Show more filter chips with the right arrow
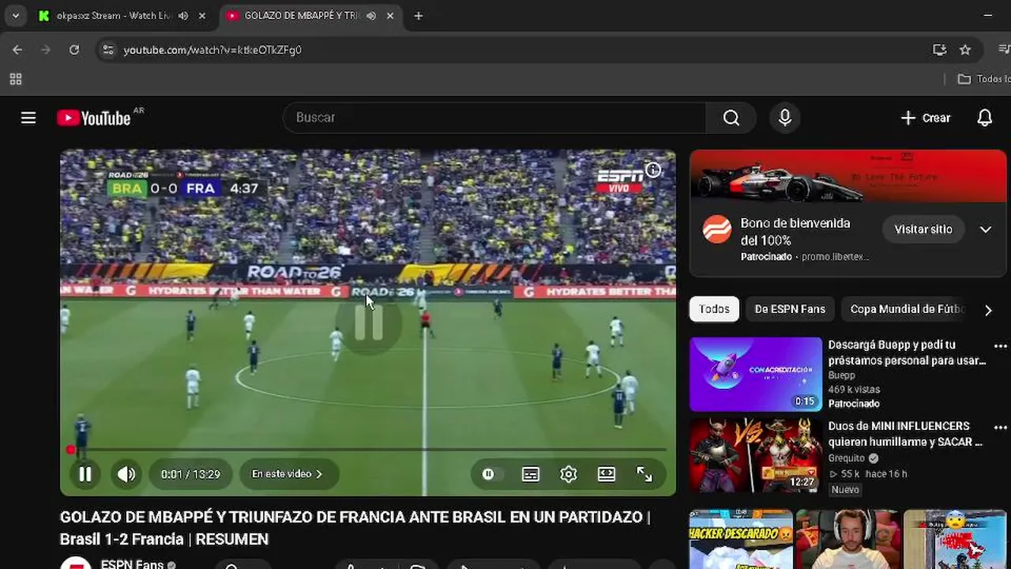1011x569 pixels. pos(988,310)
